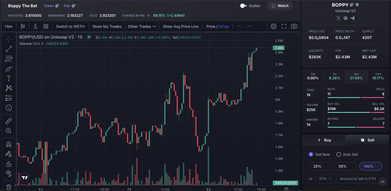The width and height of the screenshot is (391, 191).
Task: Choose 25% sell amount
Action: [x=320, y=166]
